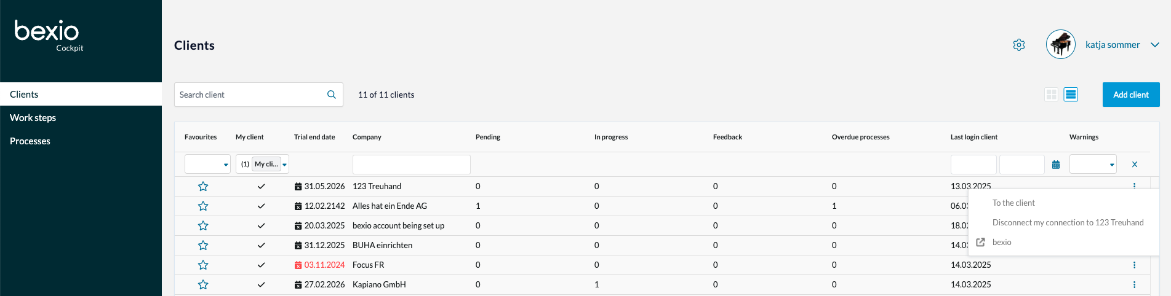Open three-dot menu for Kapiano GmbH
The width and height of the screenshot is (1171, 296).
coord(1134,285)
